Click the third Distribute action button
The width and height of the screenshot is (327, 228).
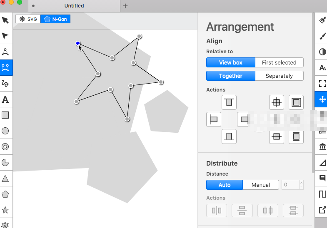pos(267,211)
